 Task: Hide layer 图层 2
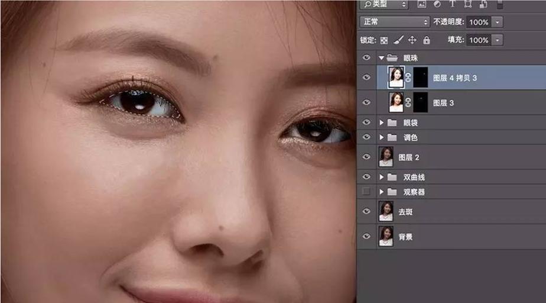click(366, 157)
